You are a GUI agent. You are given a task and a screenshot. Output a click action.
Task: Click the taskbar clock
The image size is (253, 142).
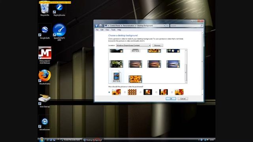click(212, 140)
